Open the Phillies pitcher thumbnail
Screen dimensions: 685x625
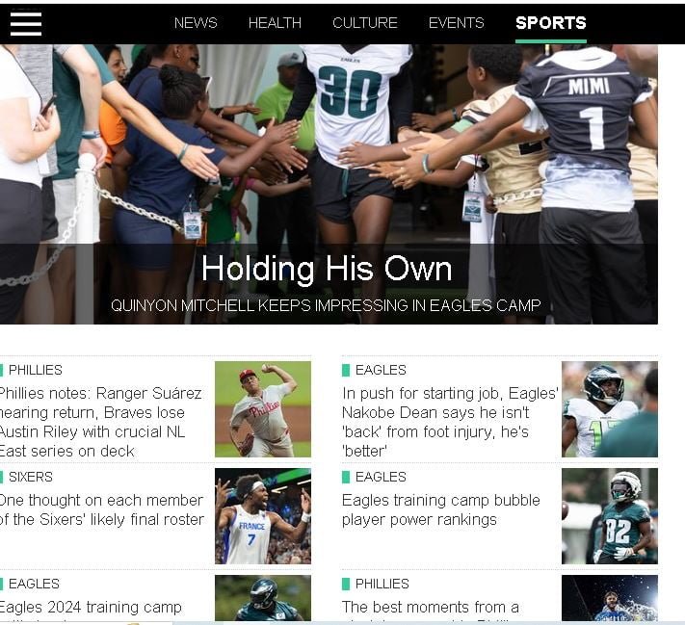coord(263,409)
